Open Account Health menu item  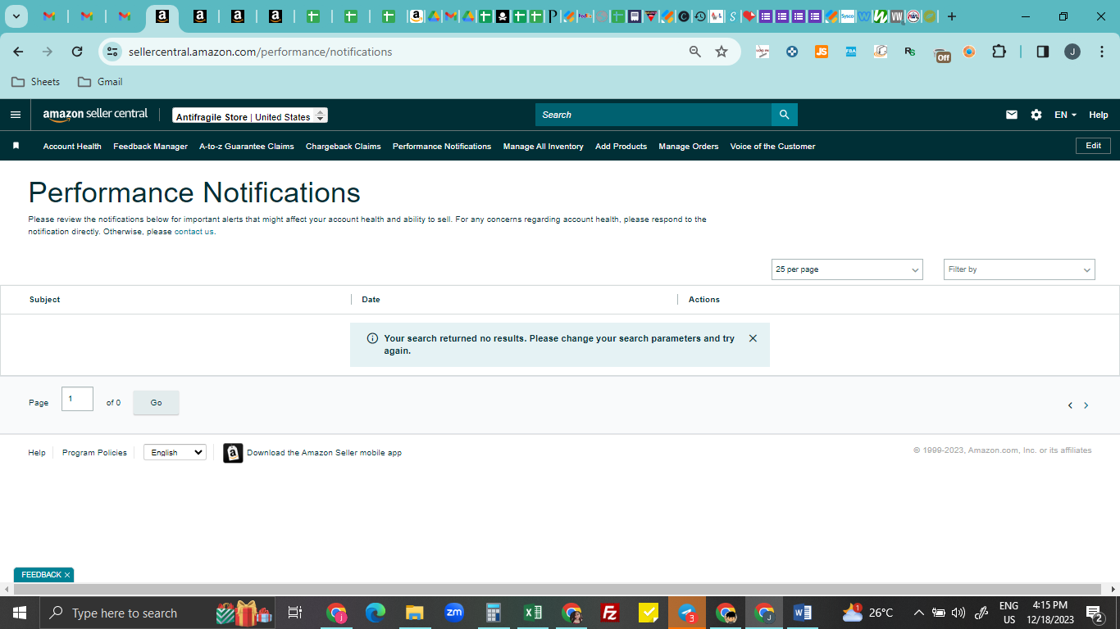72,147
